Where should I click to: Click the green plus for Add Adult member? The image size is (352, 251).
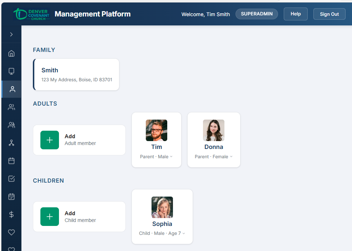(x=50, y=140)
